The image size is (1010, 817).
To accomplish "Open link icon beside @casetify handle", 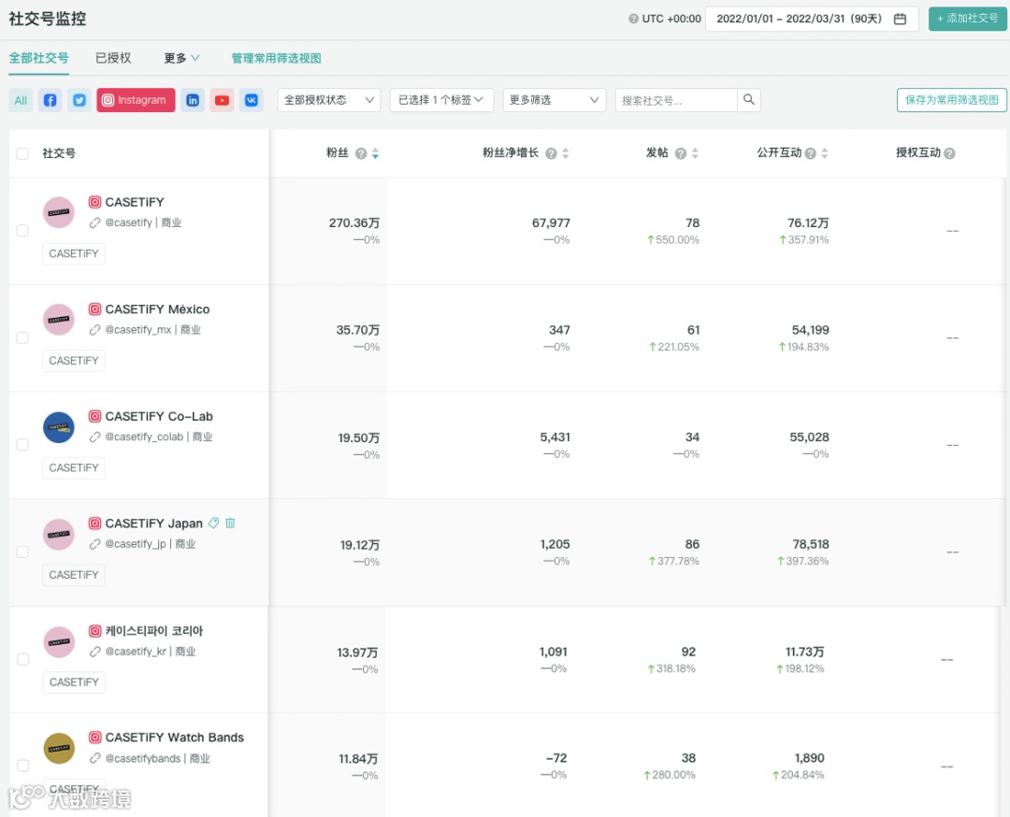I will (94, 222).
